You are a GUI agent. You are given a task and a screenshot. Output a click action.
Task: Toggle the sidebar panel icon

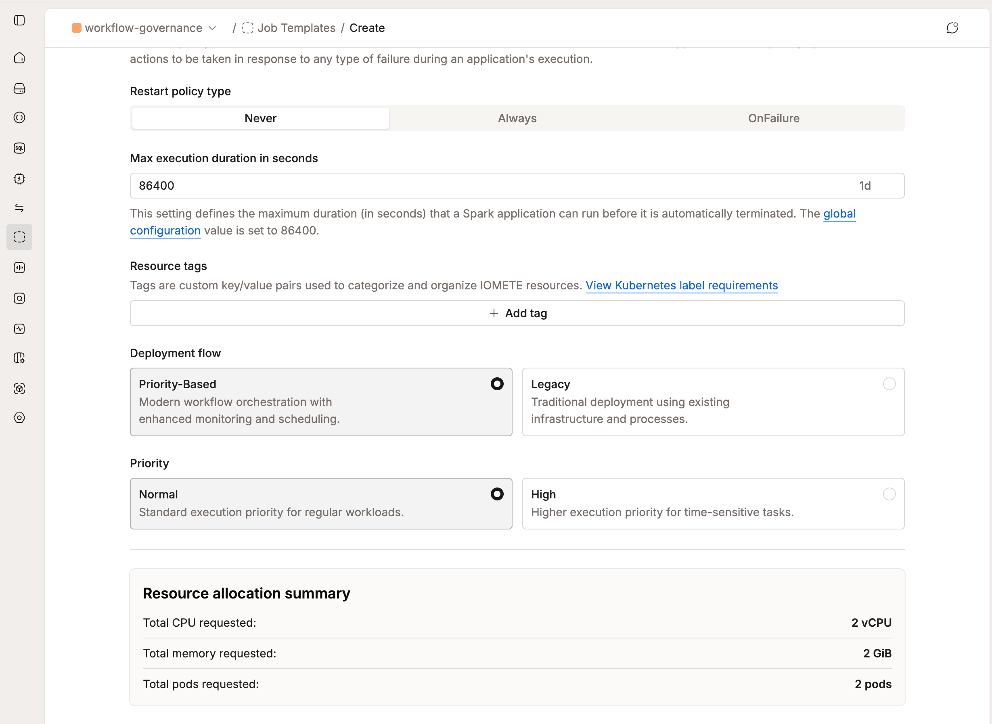tap(19, 20)
